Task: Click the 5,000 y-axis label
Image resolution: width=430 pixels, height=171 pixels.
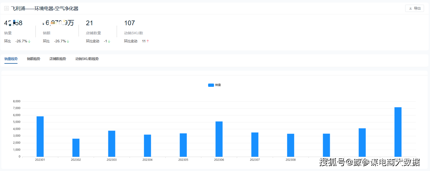Action: 17,122
